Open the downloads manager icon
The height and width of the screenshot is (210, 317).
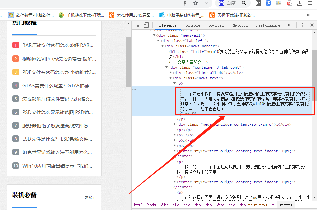click(x=299, y=3)
